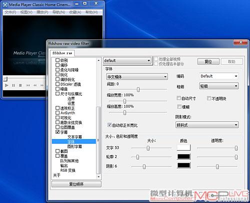Click the Media Player Classic title bar icon
250x203 pixels.
coord(5,4)
